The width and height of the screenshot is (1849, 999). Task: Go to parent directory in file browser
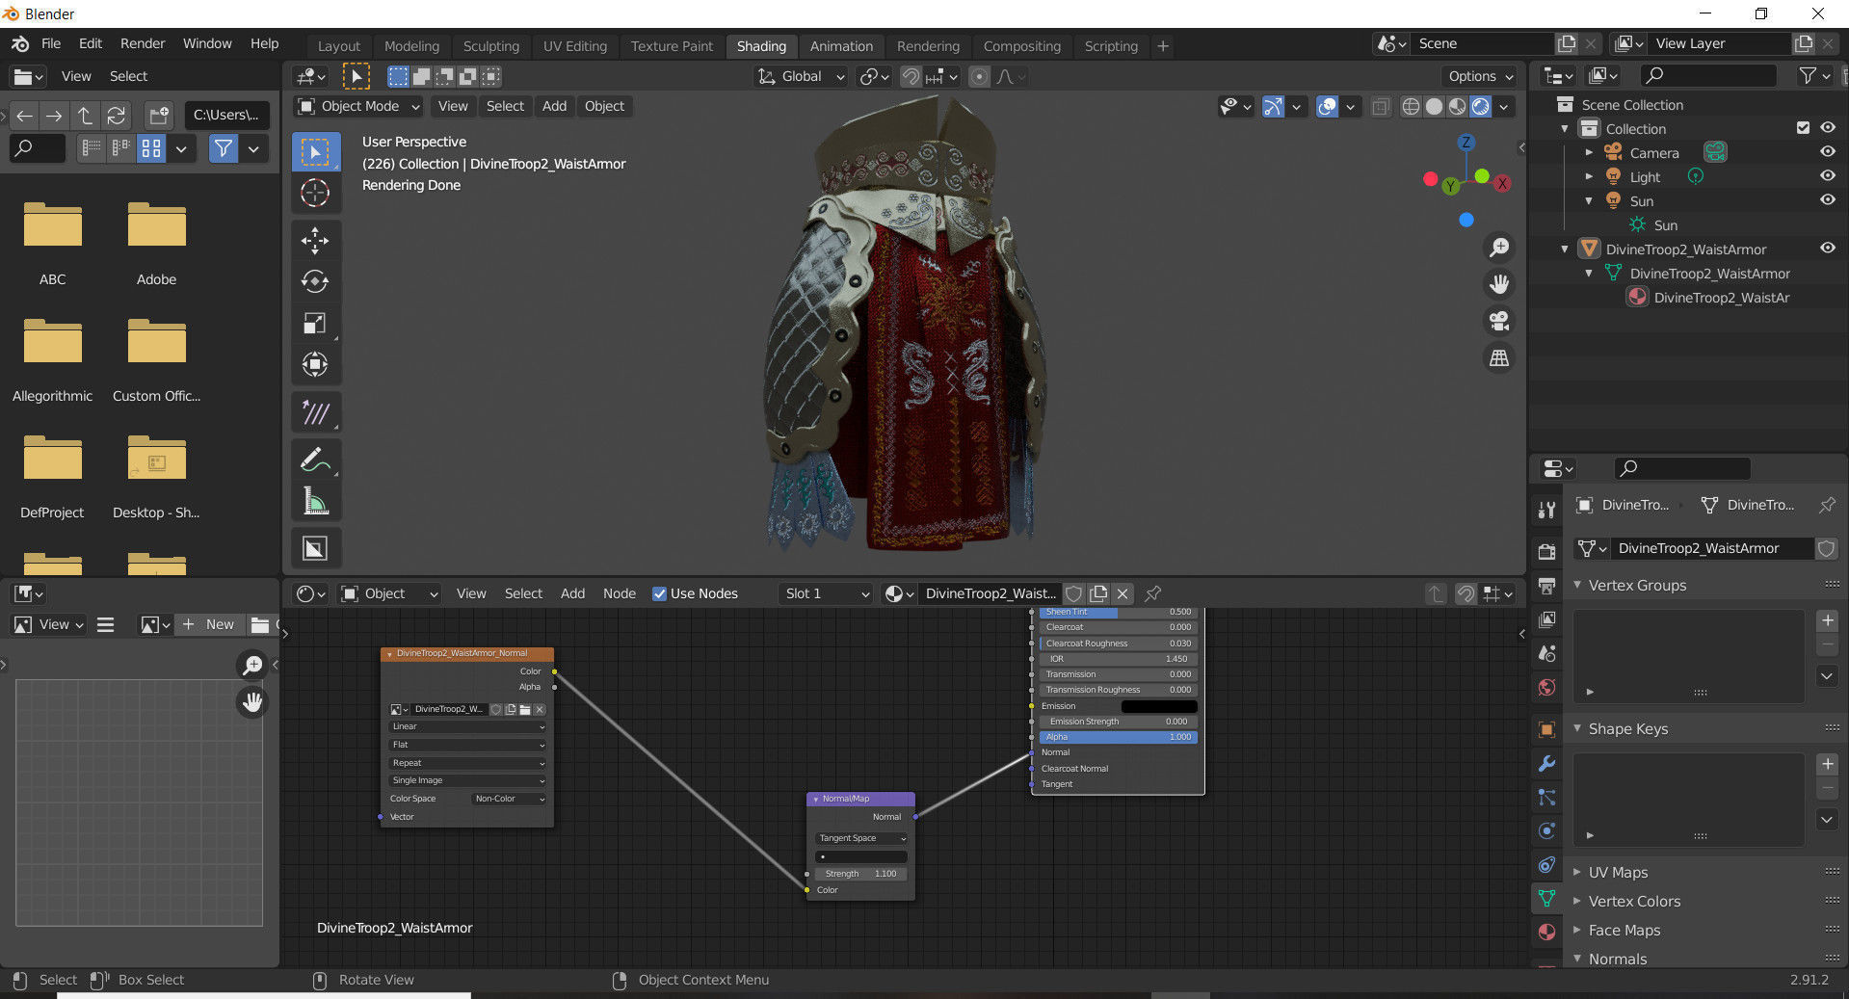click(86, 116)
